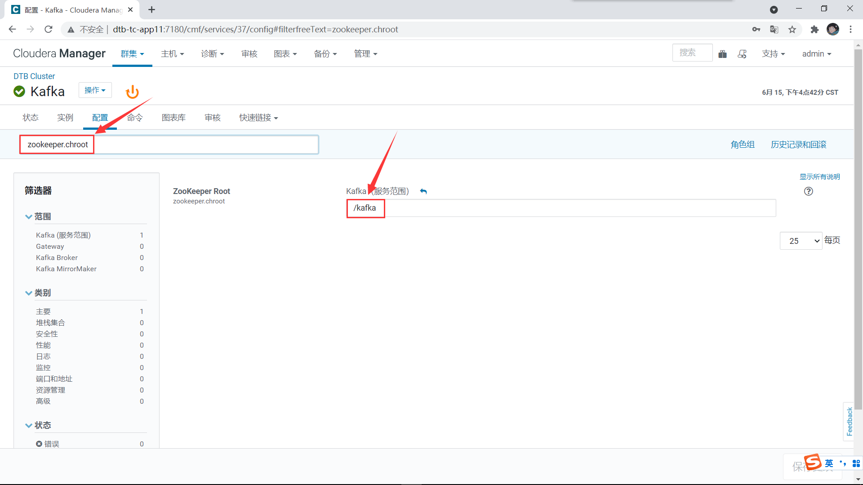This screenshot has height=485, width=863.
Task: Reload the browser page
Action: click(x=49, y=29)
